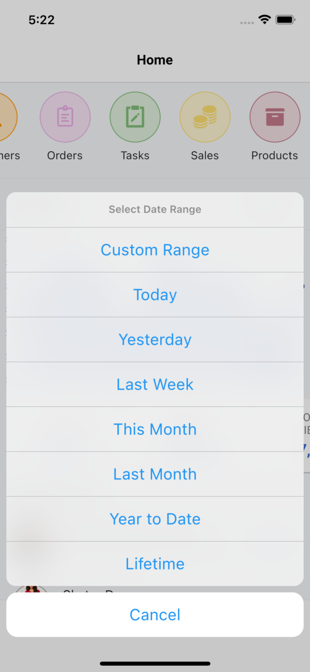310x672 pixels.
Task: Open the Orders clipboard icon
Action: pyautogui.click(x=65, y=116)
